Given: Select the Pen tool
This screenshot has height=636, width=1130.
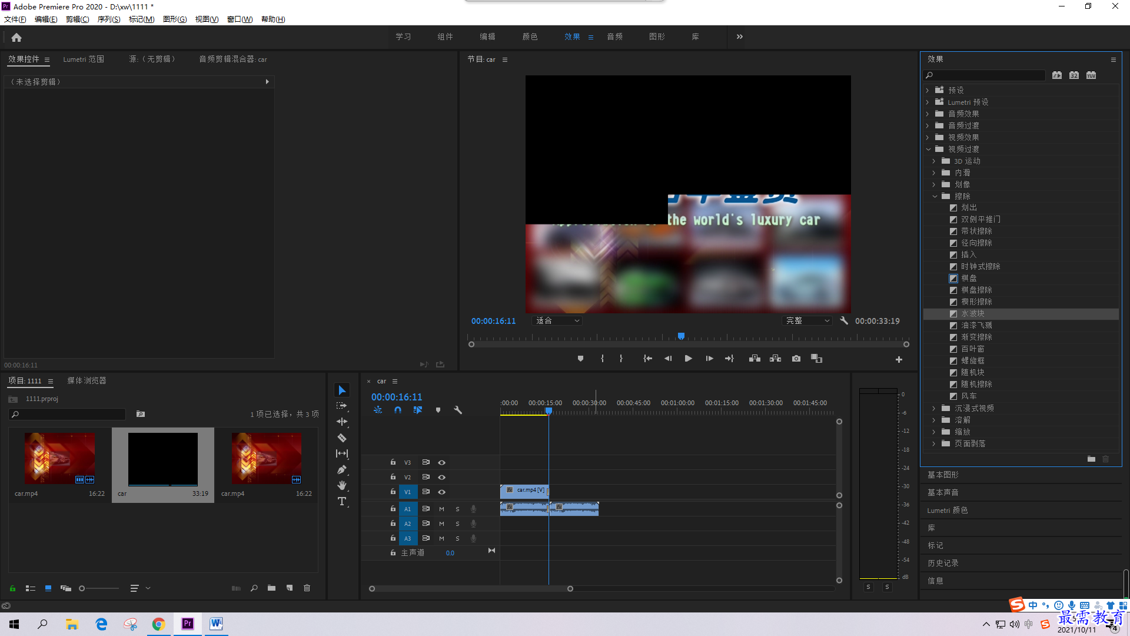Looking at the screenshot, I should coord(342,469).
